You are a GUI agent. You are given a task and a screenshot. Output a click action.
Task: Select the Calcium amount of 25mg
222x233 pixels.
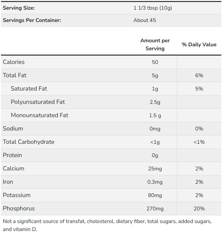tap(155, 169)
